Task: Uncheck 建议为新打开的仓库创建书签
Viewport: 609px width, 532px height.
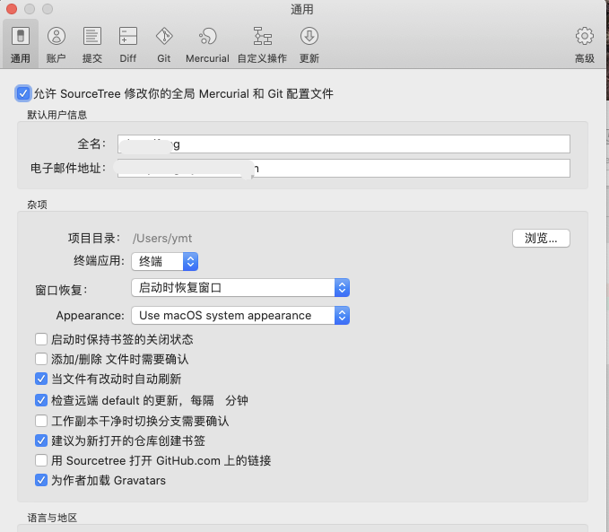Action: point(41,440)
